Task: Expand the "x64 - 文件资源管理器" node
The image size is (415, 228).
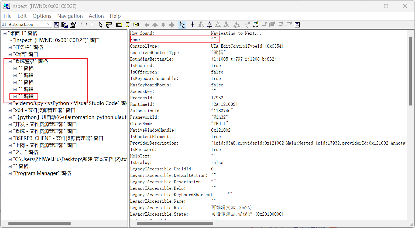Action: [x=10, y=110]
